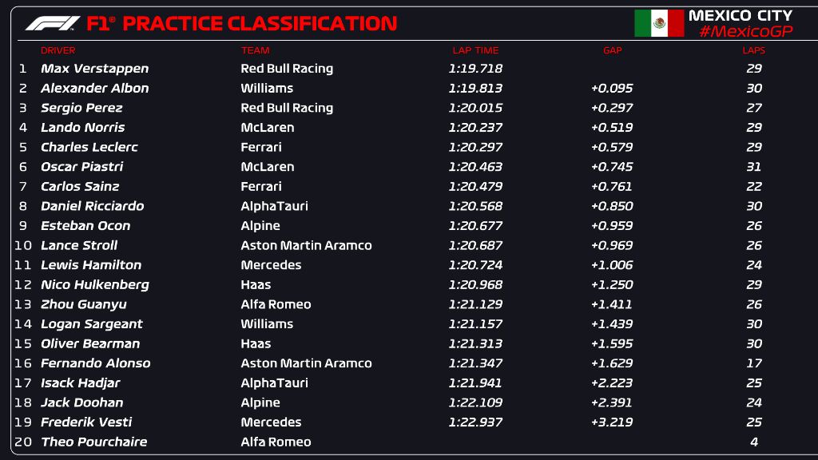Click Sergio Perez's lap time 1:20.015
This screenshot has height=460, width=818.
point(475,108)
